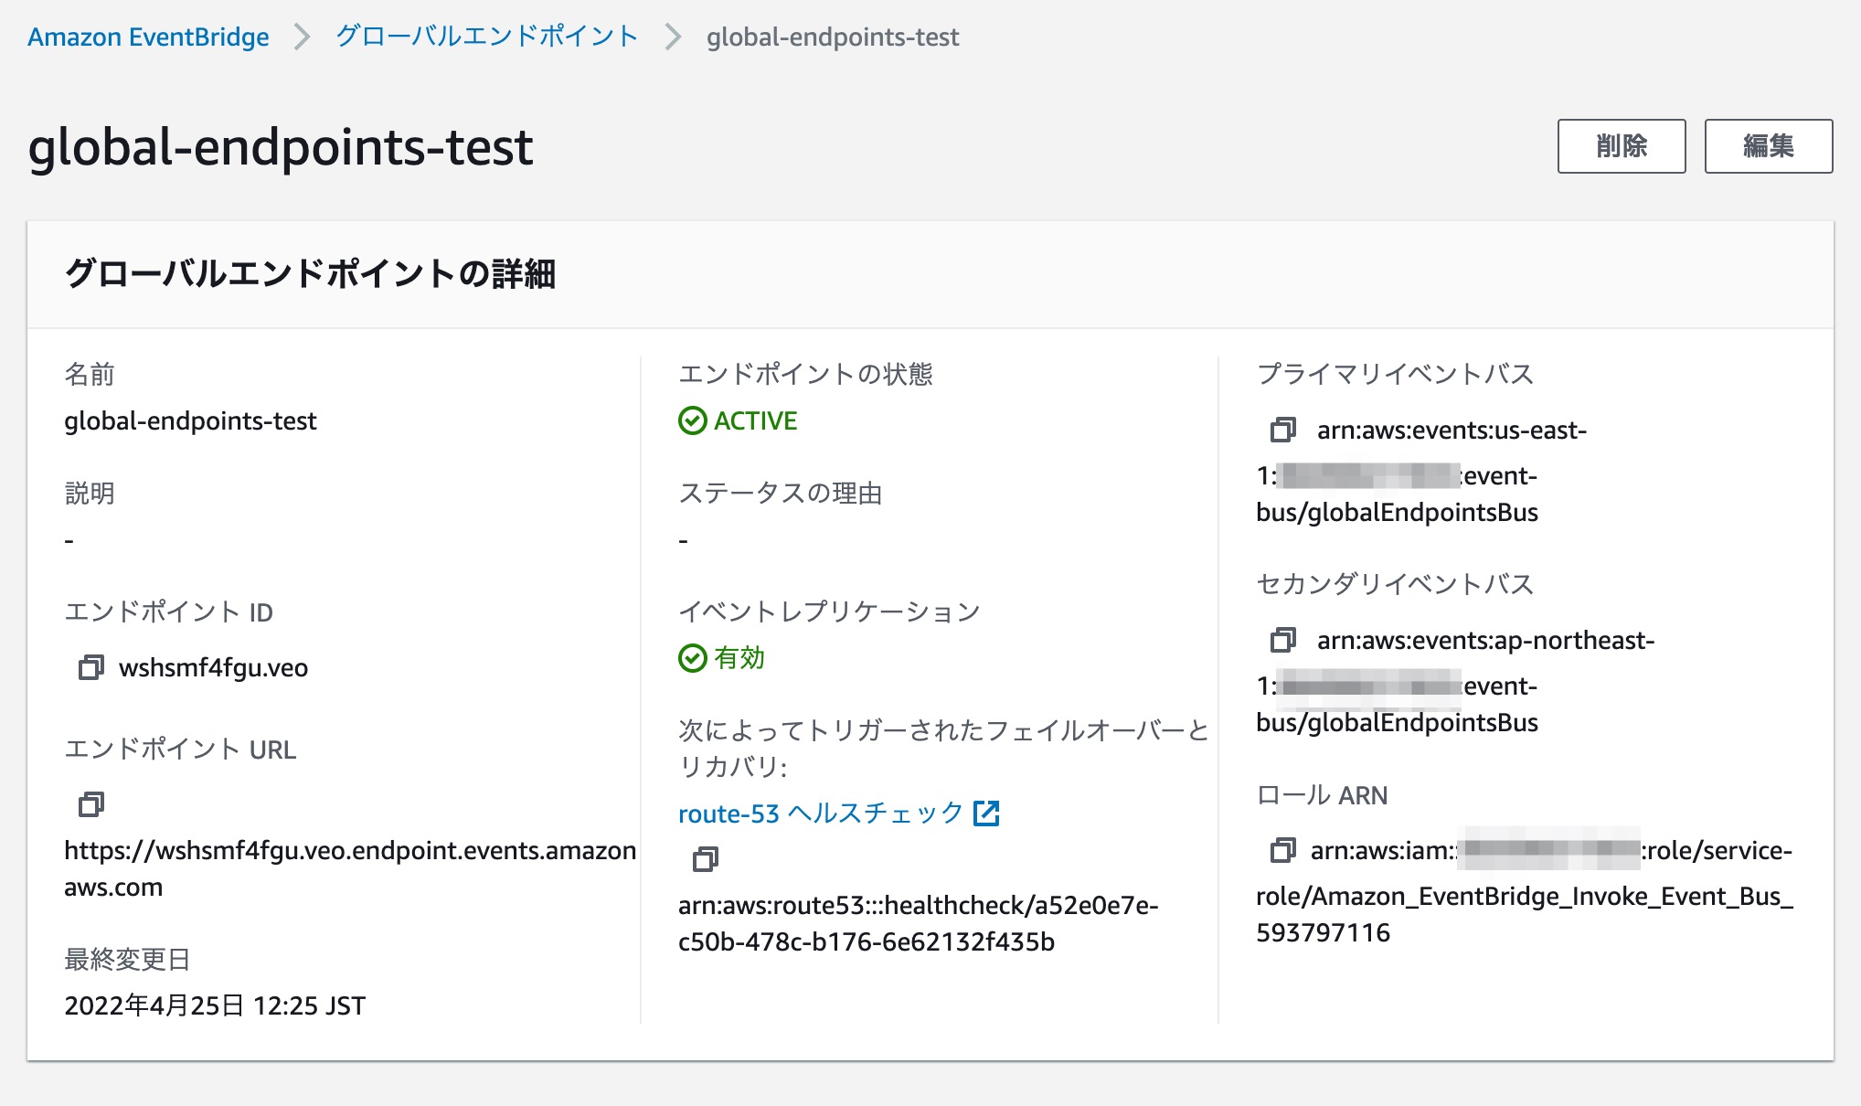Click the エンドポイント URL label

[180, 750]
